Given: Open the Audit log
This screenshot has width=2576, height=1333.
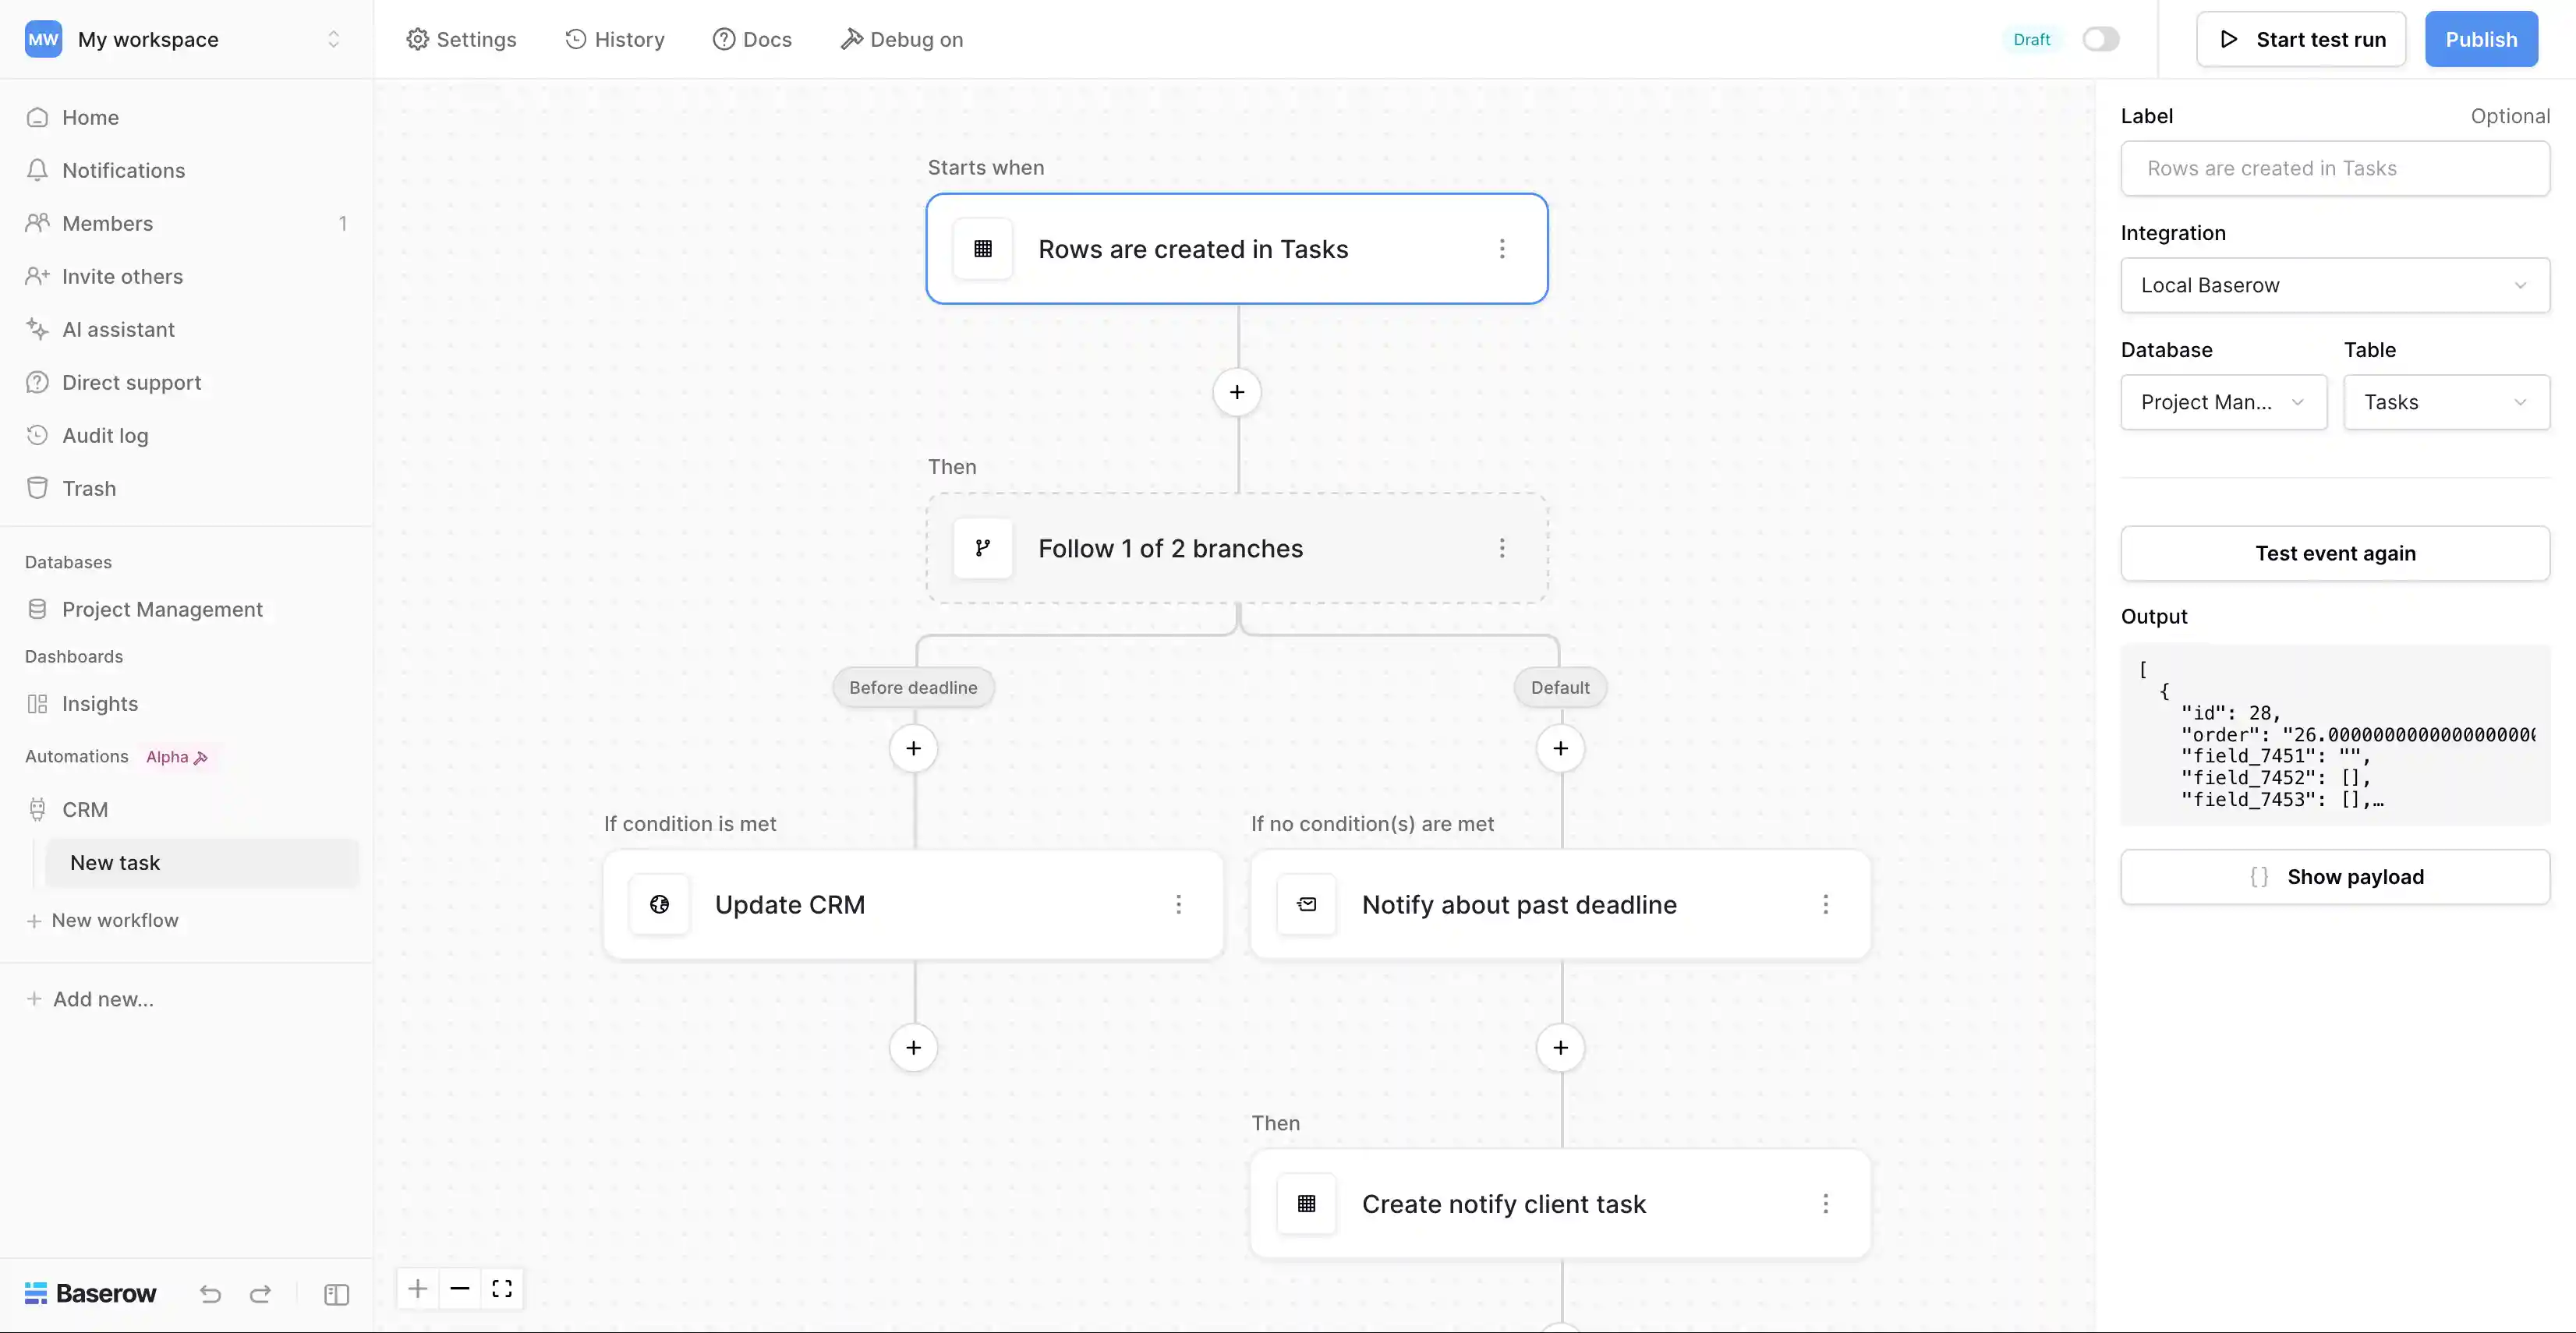Looking at the screenshot, I should (x=105, y=435).
